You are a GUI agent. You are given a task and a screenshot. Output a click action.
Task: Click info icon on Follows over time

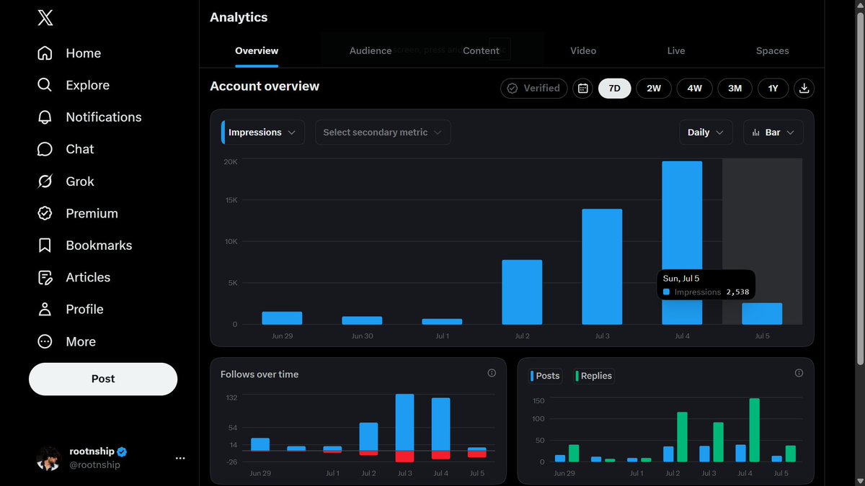click(492, 373)
